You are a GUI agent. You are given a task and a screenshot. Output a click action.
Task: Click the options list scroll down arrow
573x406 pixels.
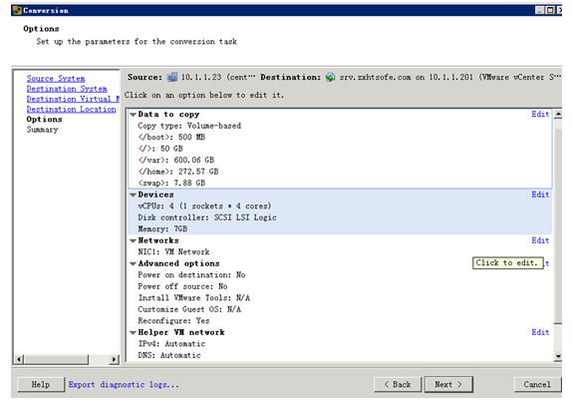pos(558,356)
